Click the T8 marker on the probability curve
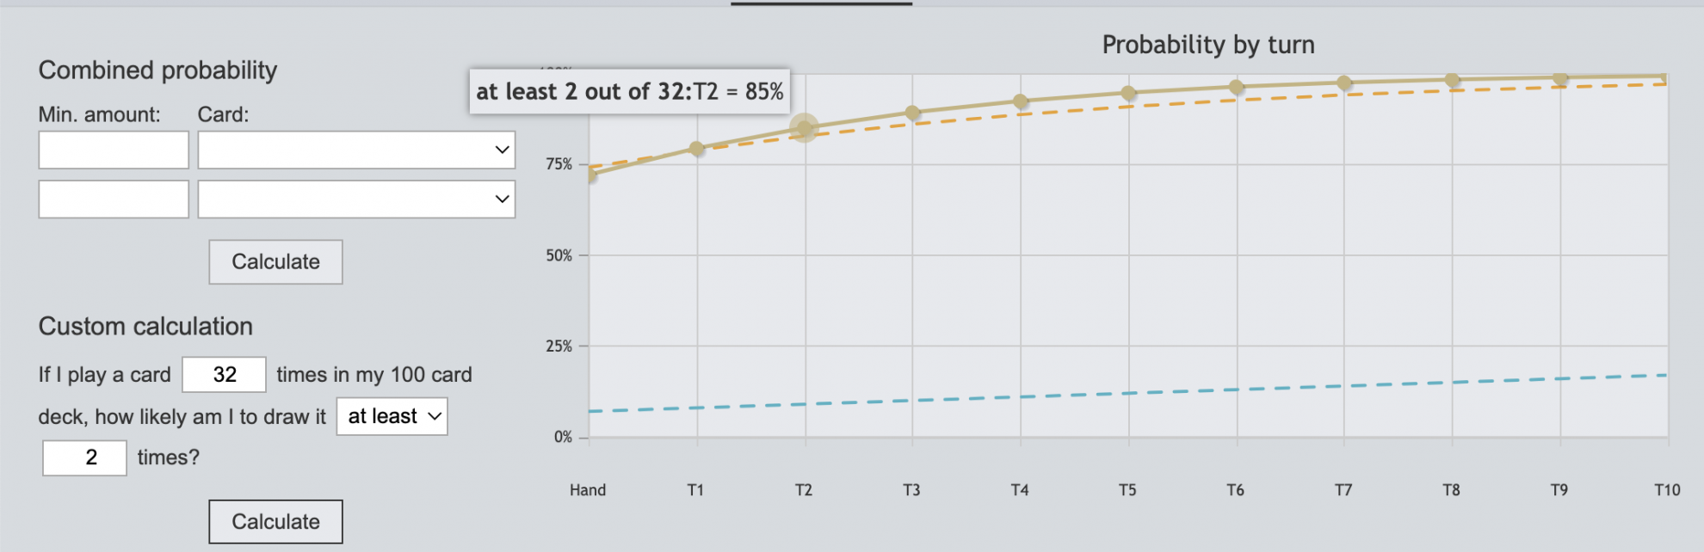The image size is (1704, 552). [x=1452, y=80]
